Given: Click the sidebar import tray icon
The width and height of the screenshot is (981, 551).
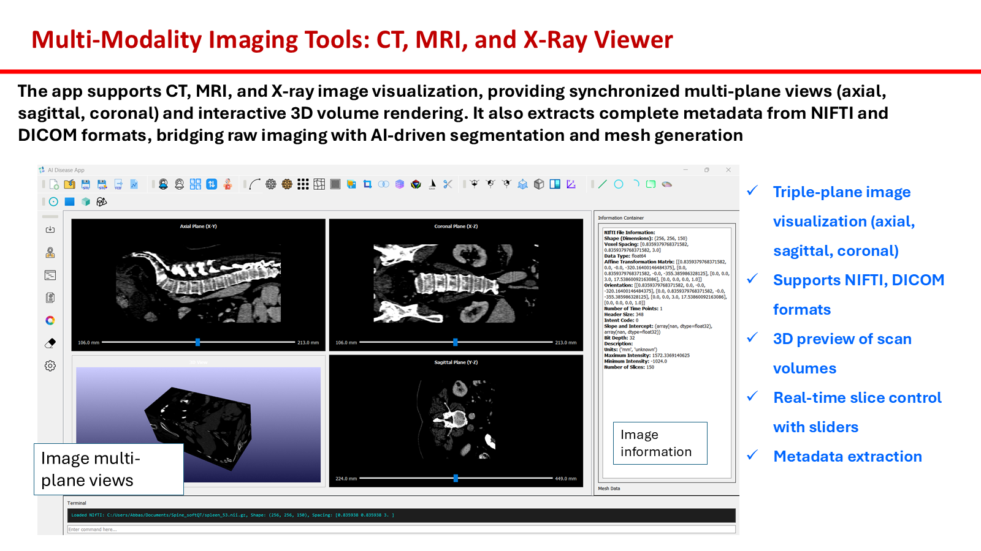Looking at the screenshot, I should [x=50, y=230].
